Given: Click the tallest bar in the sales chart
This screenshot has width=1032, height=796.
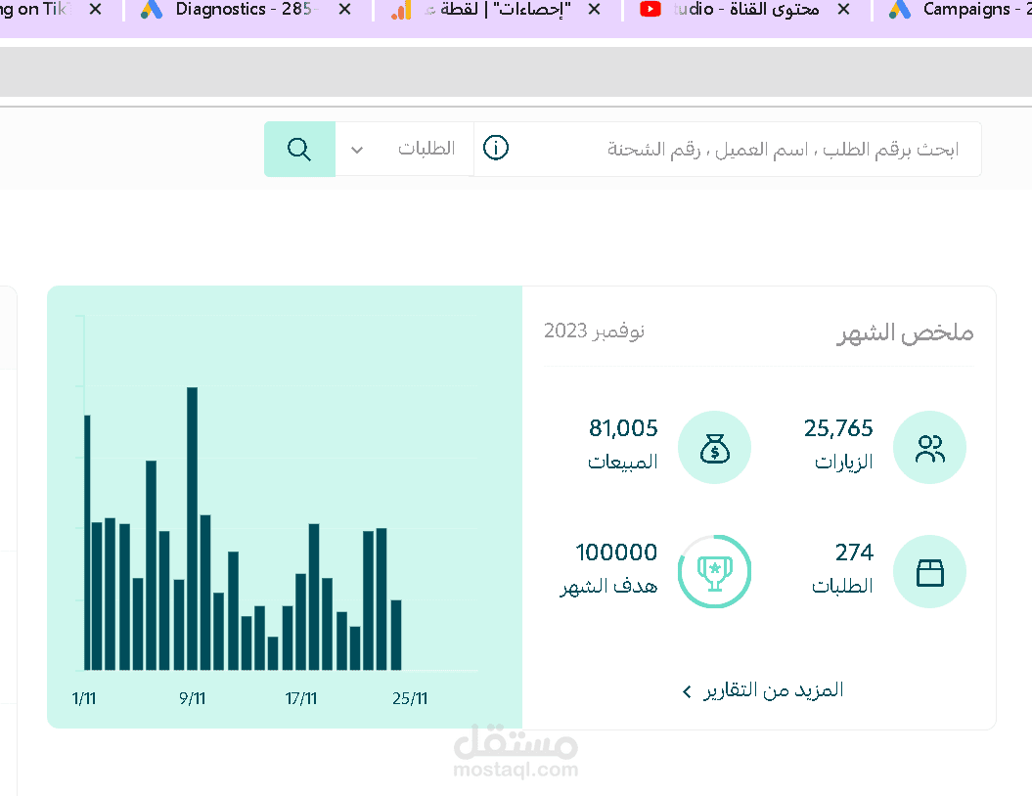Looking at the screenshot, I should click(192, 528).
